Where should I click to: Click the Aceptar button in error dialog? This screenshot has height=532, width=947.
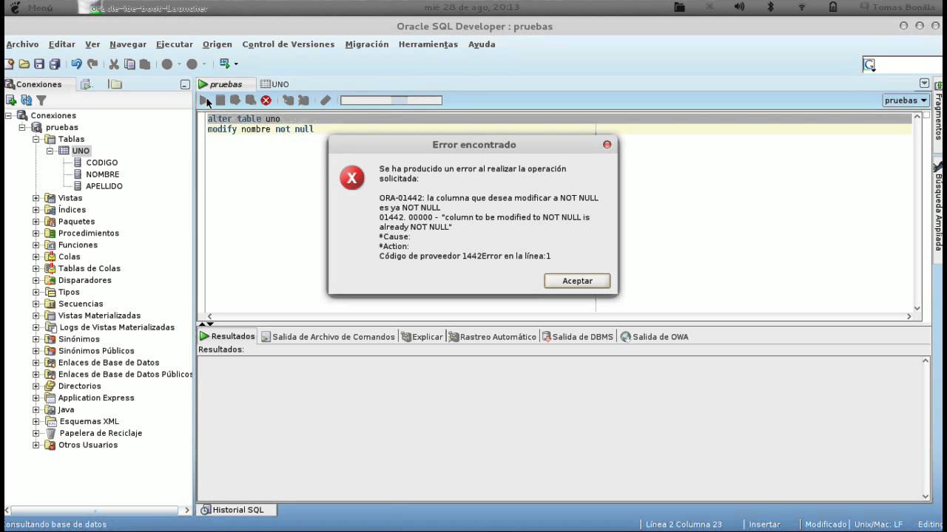point(577,281)
